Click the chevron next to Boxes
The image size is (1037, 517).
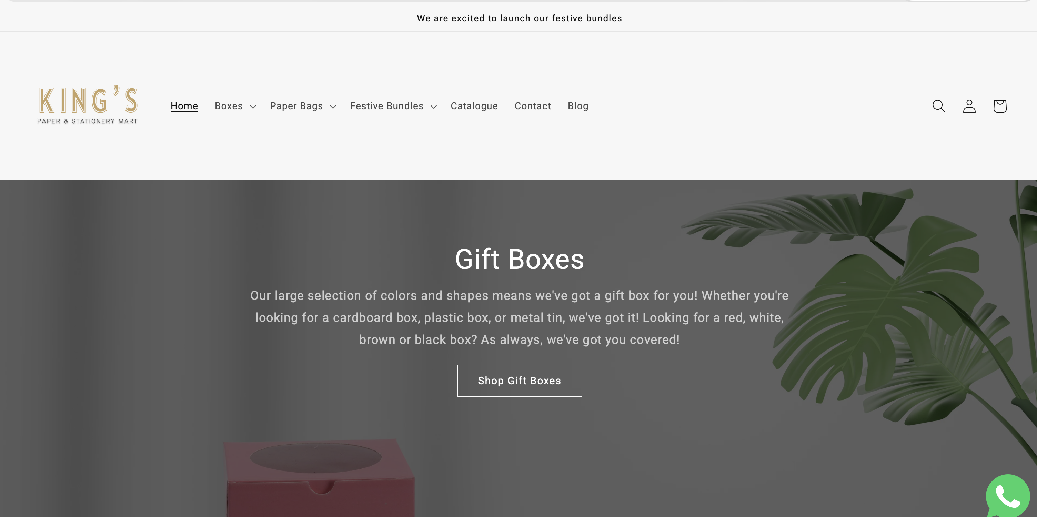253,107
